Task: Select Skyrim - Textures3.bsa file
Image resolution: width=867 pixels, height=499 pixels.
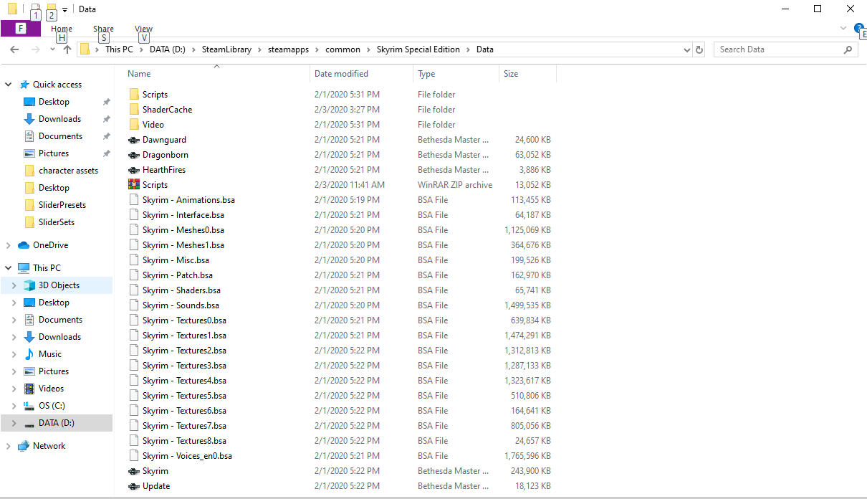Action: point(184,366)
